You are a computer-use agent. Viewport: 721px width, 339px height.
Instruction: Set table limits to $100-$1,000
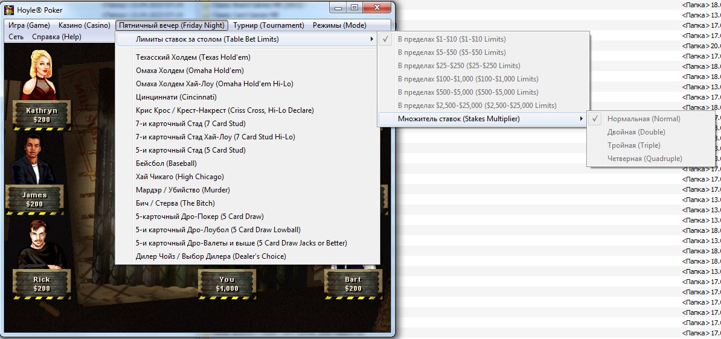(483, 79)
